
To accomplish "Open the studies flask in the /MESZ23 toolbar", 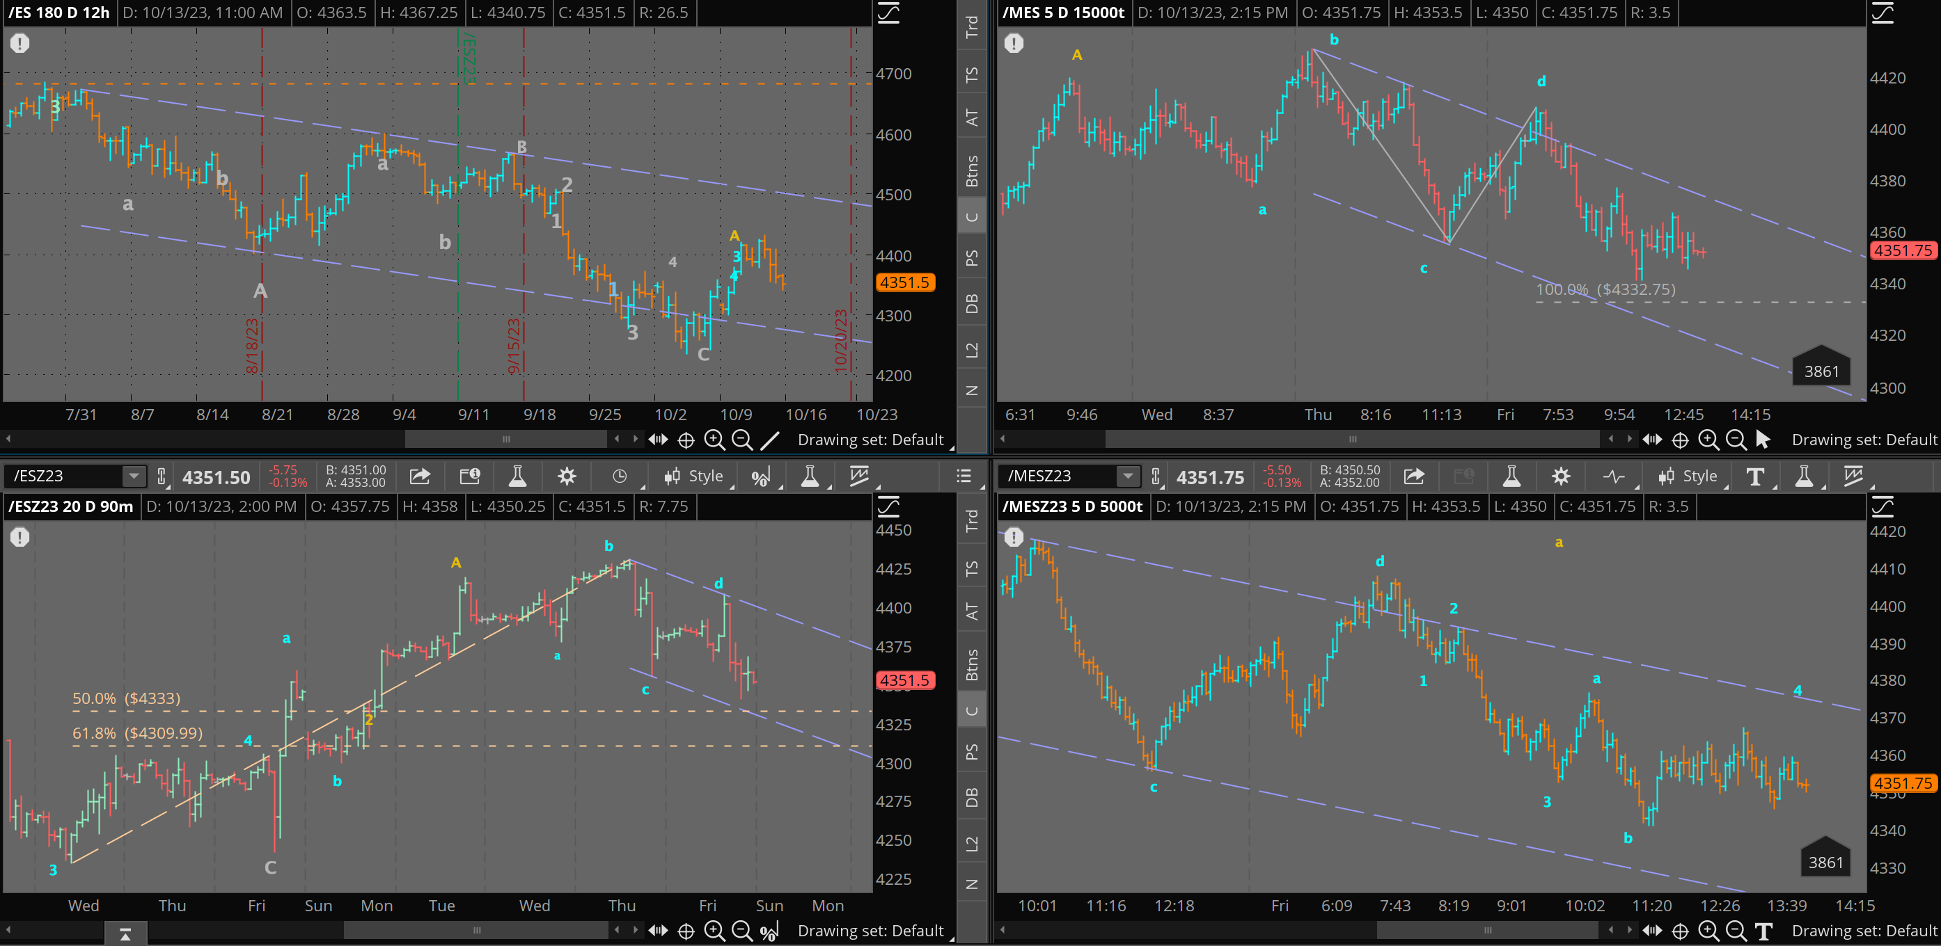I will click(x=1511, y=476).
